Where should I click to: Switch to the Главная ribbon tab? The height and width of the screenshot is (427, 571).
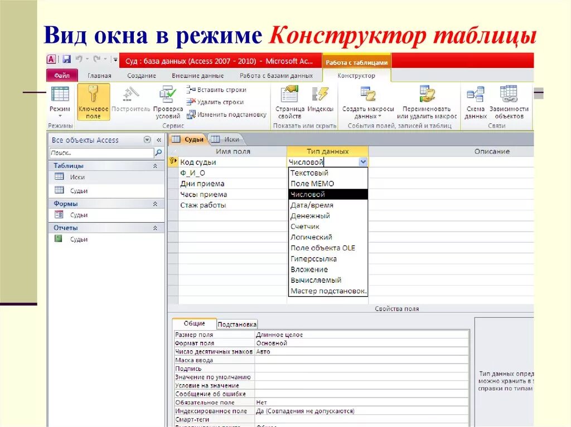point(99,76)
